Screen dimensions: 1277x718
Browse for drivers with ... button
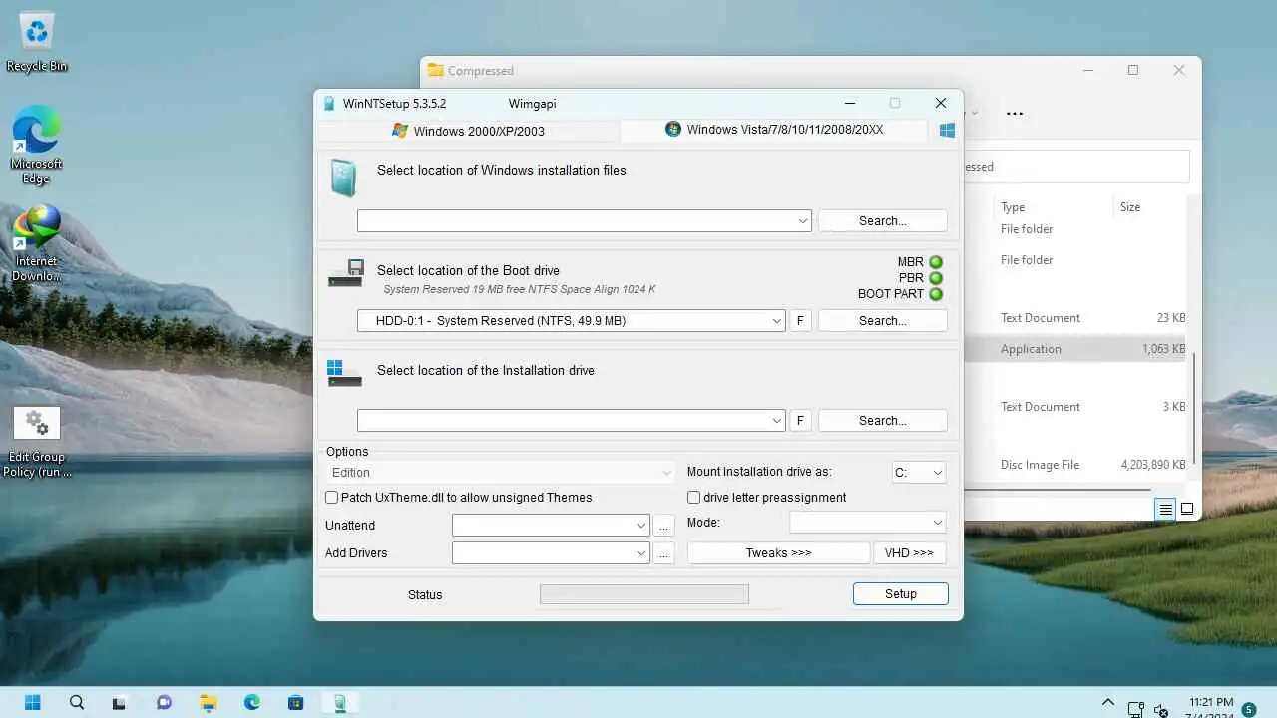(664, 552)
